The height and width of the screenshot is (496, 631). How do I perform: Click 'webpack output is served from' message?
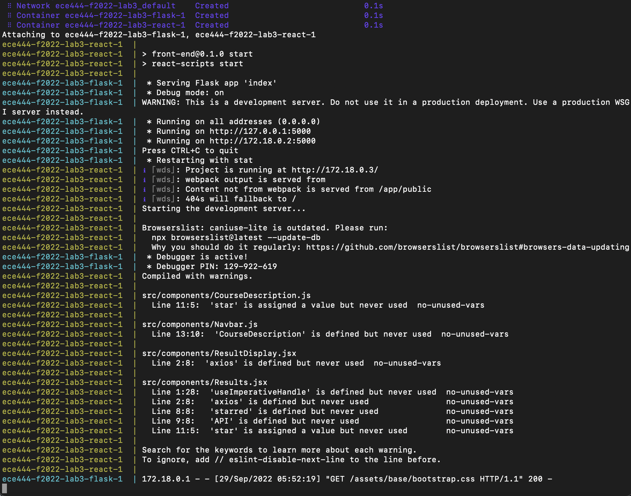tap(255, 180)
